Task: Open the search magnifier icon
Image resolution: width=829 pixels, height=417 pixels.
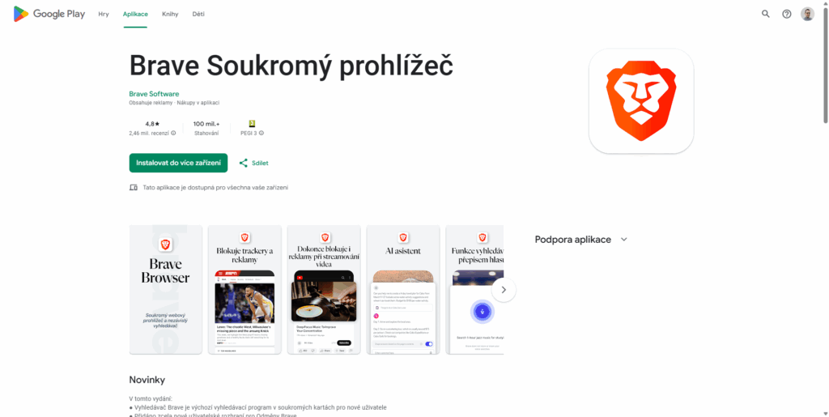Action: pos(766,15)
